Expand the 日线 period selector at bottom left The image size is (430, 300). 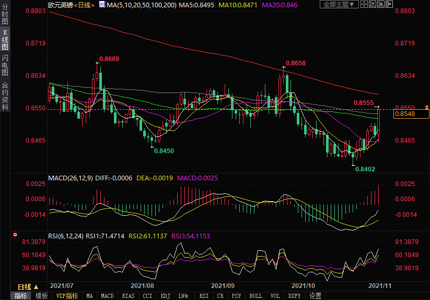point(28,286)
